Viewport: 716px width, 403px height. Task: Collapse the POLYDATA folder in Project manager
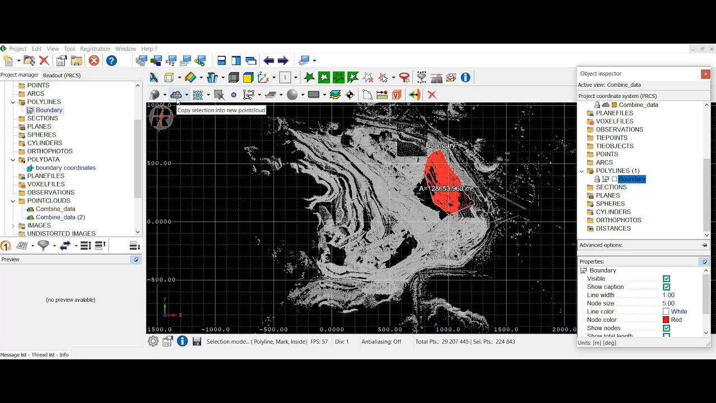[x=13, y=160]
